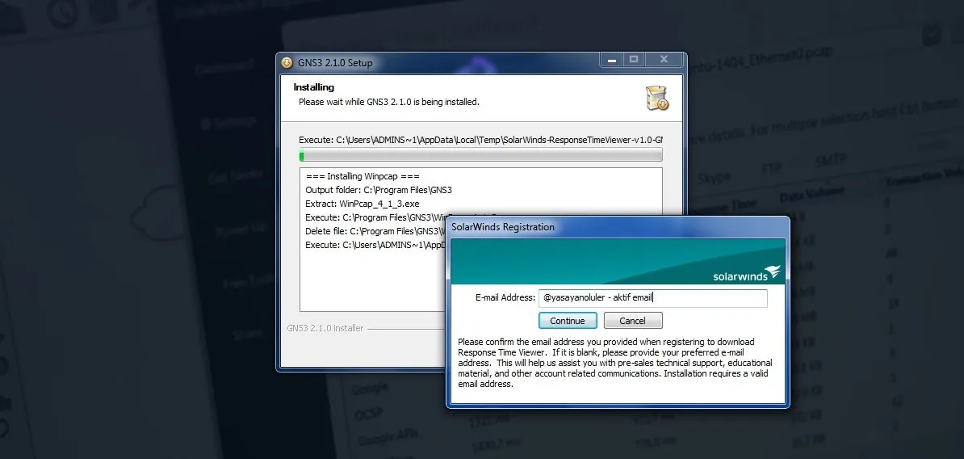
Task: Click the GNS3 installer box icon
Action: coord(656,99)
